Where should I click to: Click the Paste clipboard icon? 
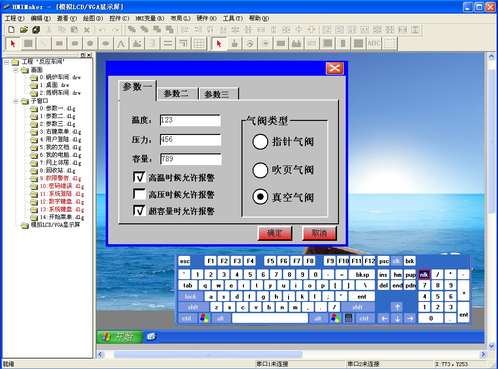(x=74, y=30)
